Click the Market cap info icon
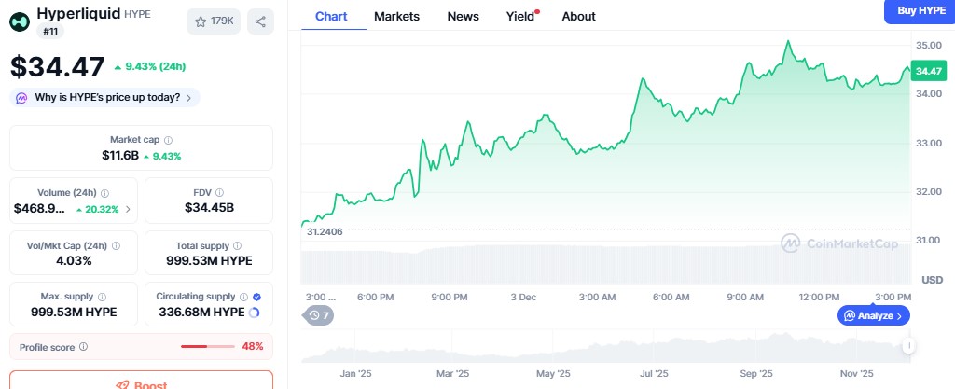Viewport: 955px width, 389px height. 168,140
